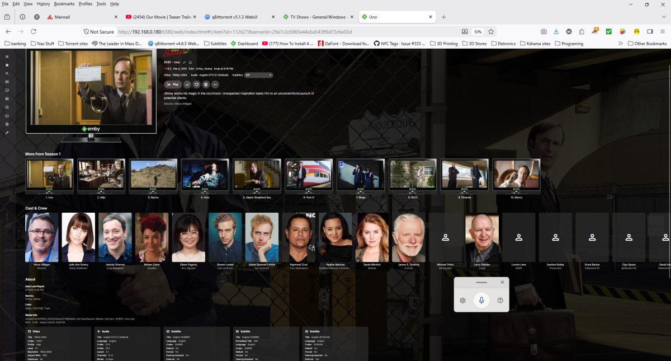Bookmark this page with the star icon
Image resolution: width=671 pixels, height=361 pixels.
click(491, 32)
